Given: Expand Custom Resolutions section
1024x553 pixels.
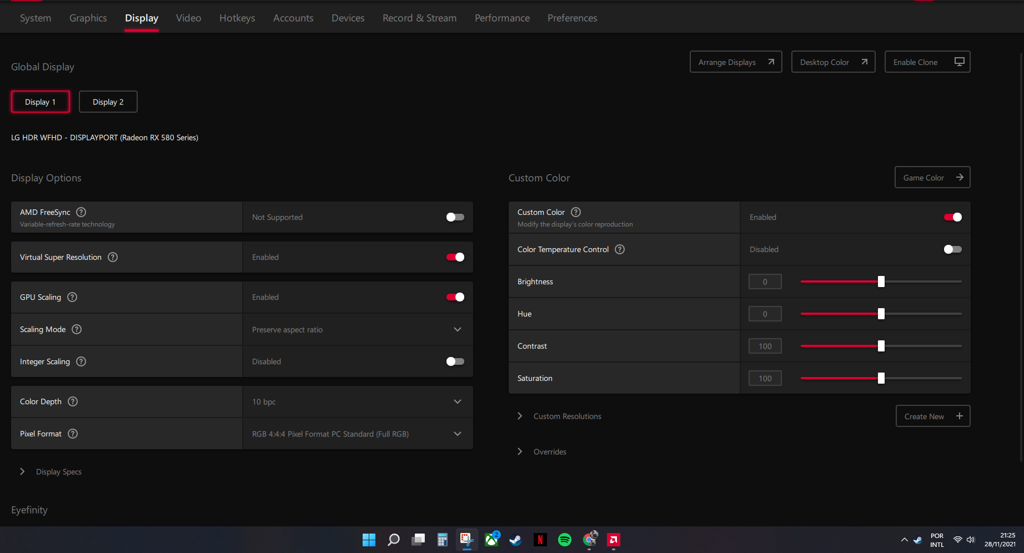Looking at the screenshot, I should [559, 416].
